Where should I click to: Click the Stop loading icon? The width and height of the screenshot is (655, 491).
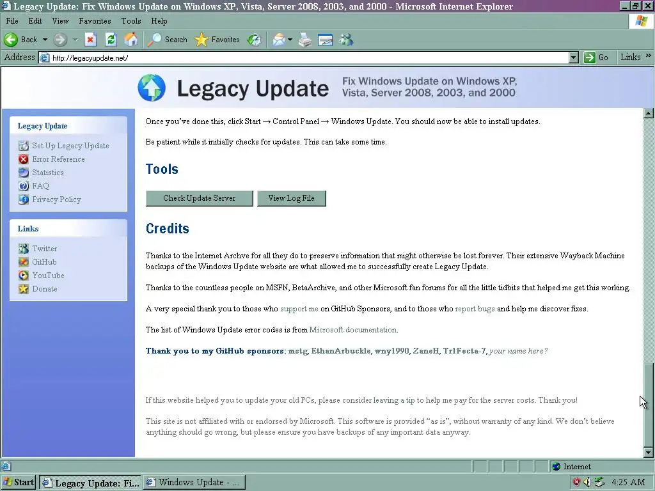(90, 40)
